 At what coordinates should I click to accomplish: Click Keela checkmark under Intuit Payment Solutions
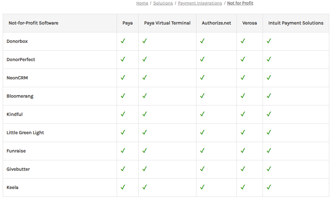coord(269,187)
